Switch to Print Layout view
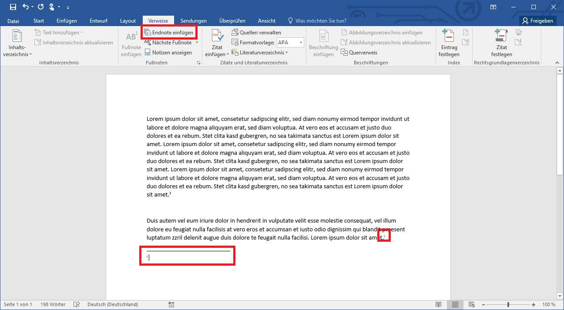This screenshot has height=310, width=564. 455,304
